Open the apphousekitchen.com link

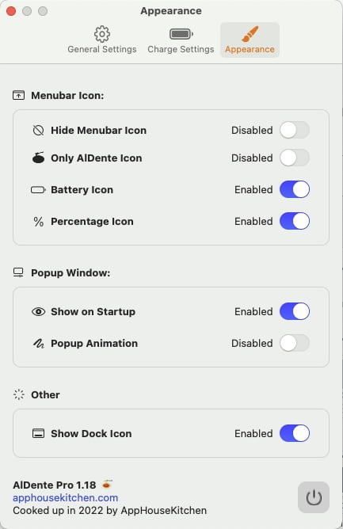[66, 497]
